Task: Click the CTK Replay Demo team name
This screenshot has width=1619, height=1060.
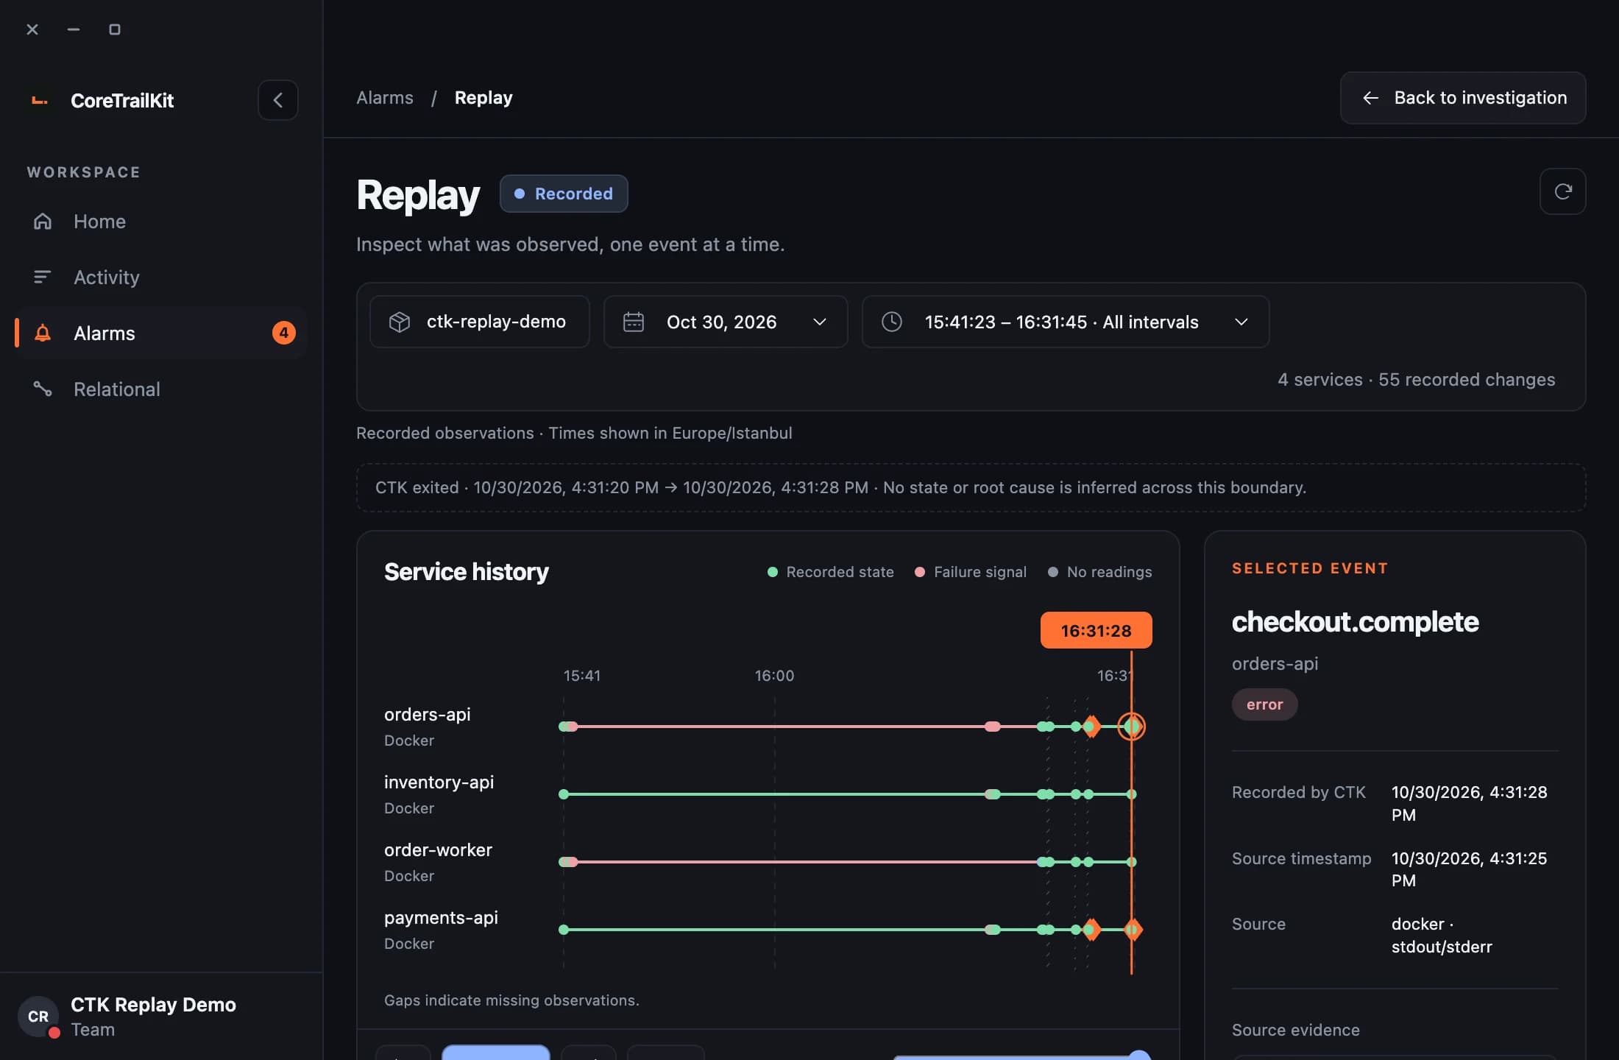Action: point(153,1005)
